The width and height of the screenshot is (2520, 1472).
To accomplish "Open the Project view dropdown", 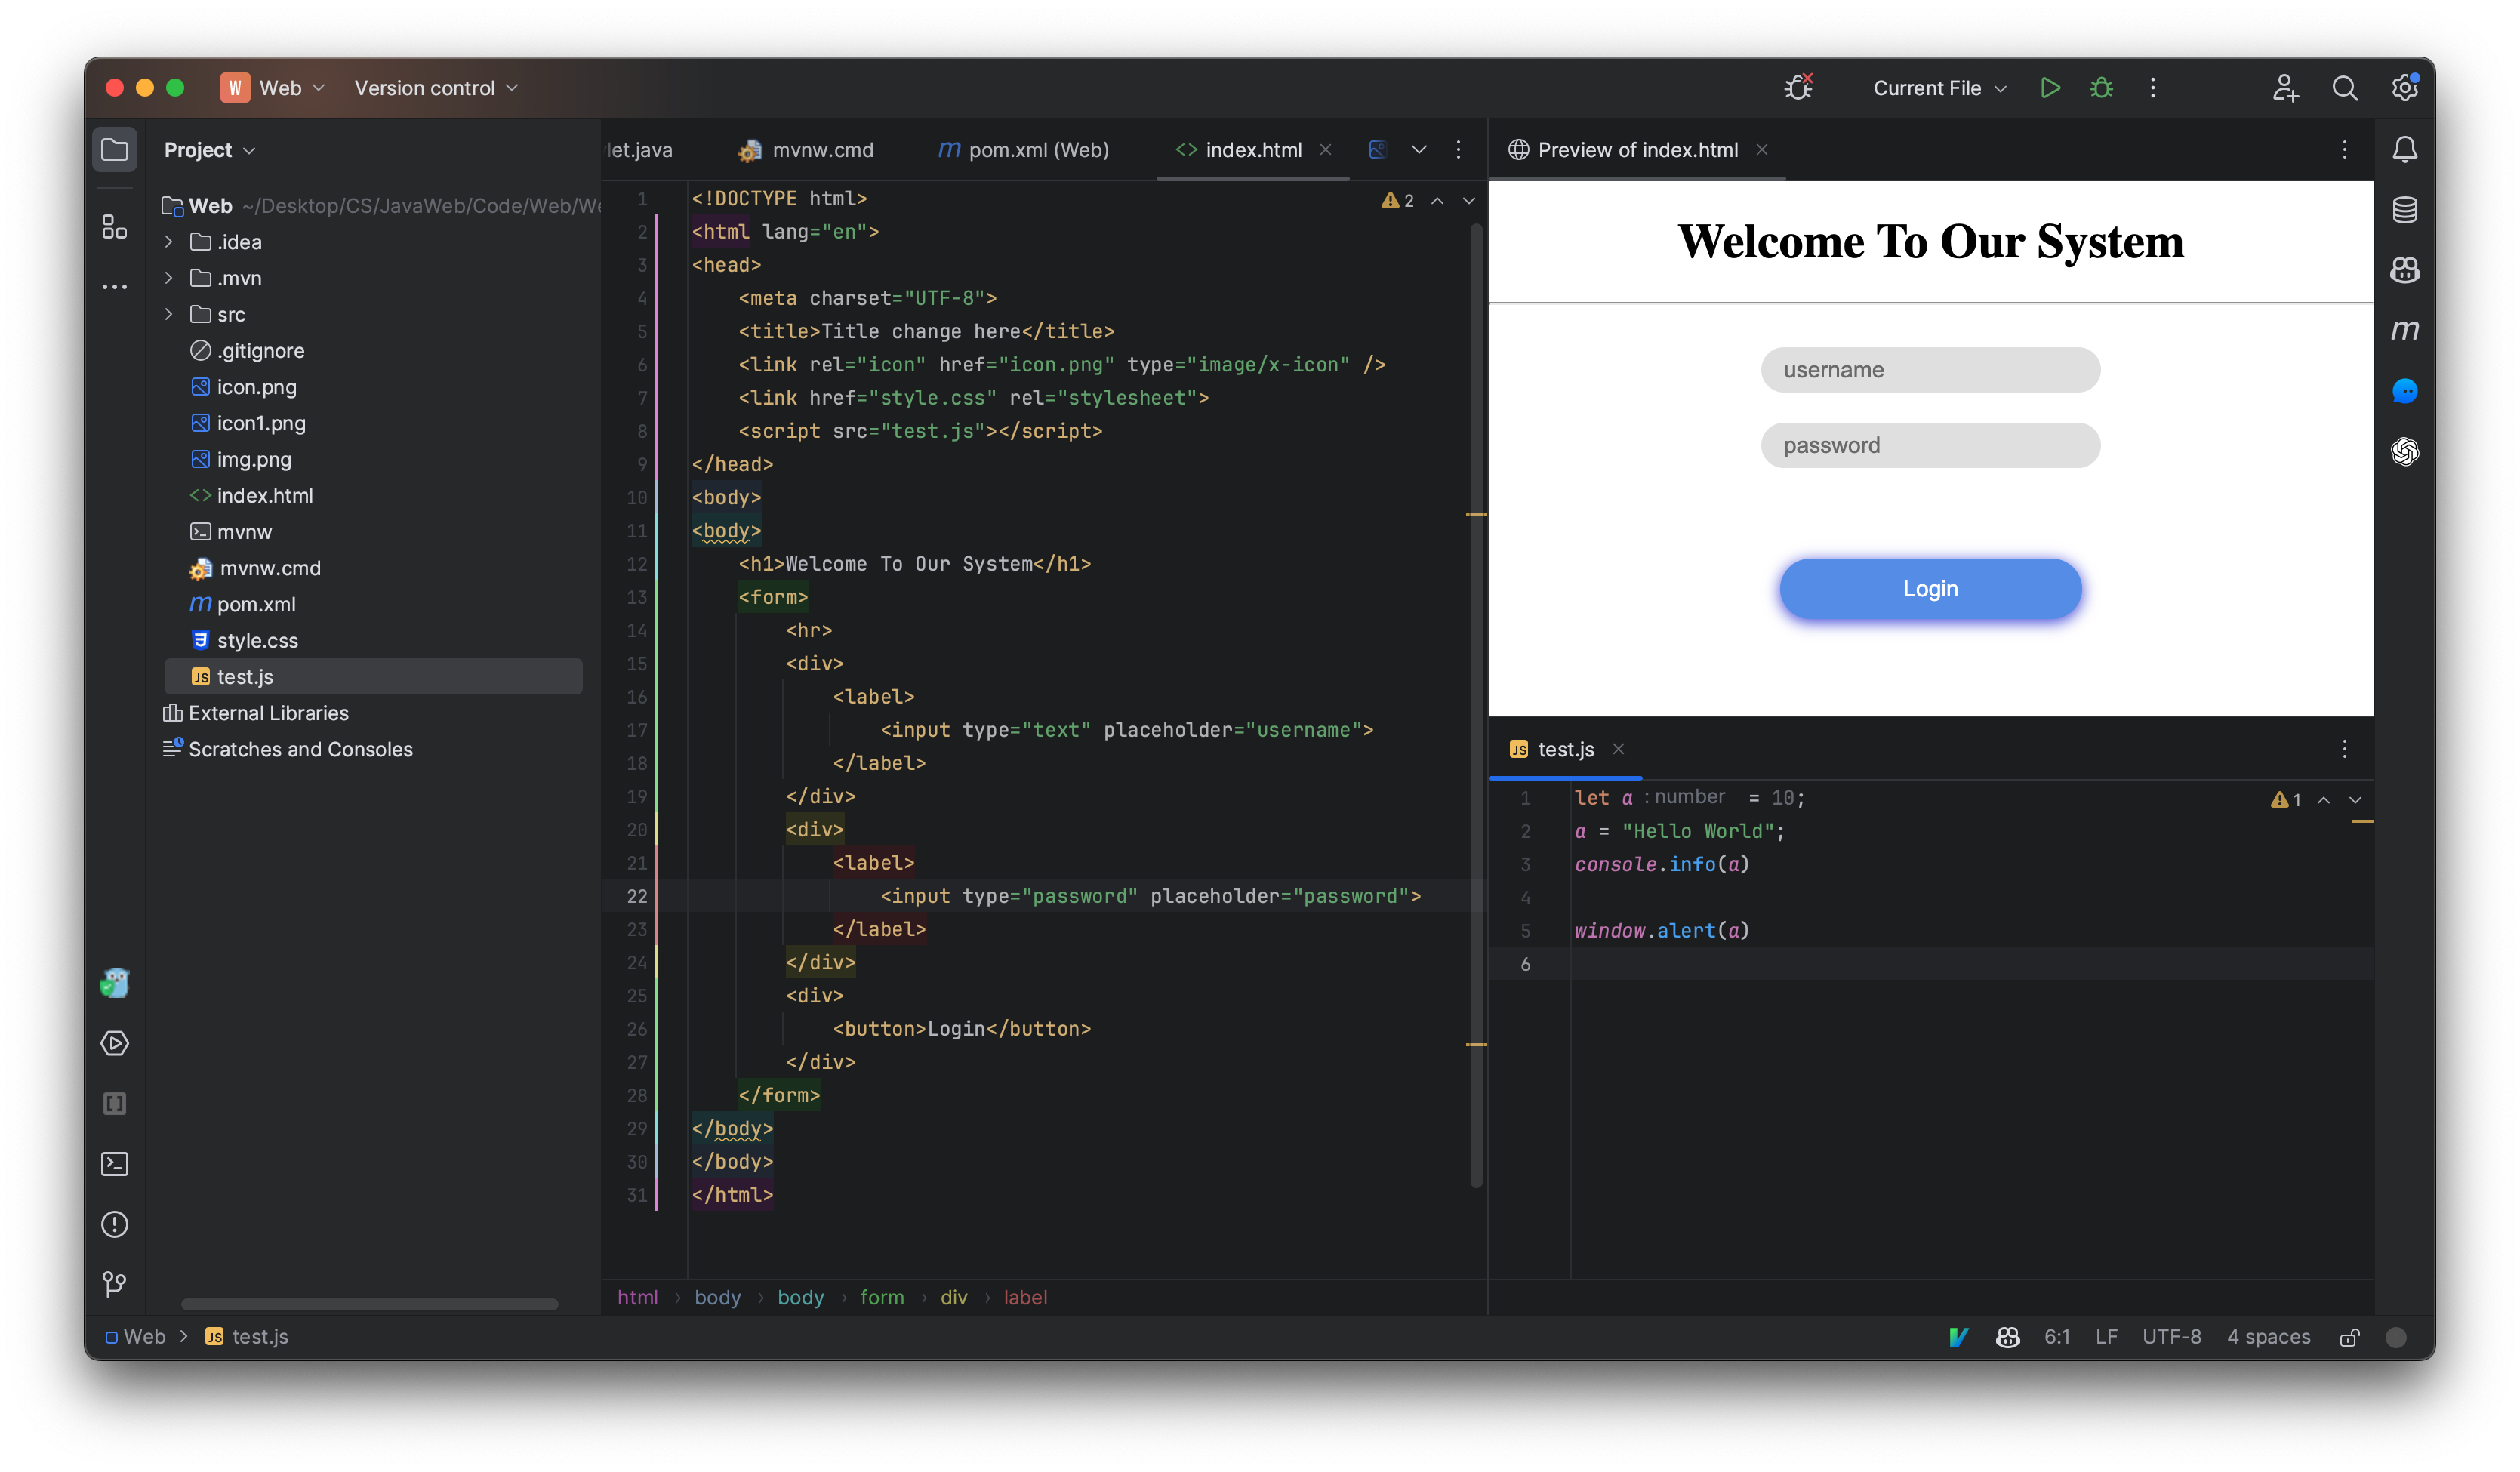I will [x=209, y=150].
